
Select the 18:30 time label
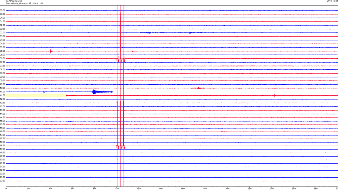pyautogui.click(x=2, y=146)
